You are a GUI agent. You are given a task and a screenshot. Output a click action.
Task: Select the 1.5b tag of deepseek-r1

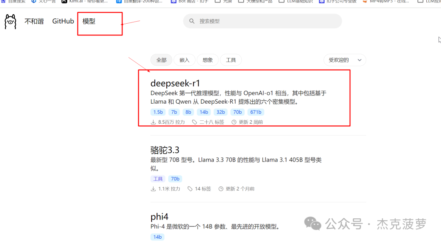158,112
